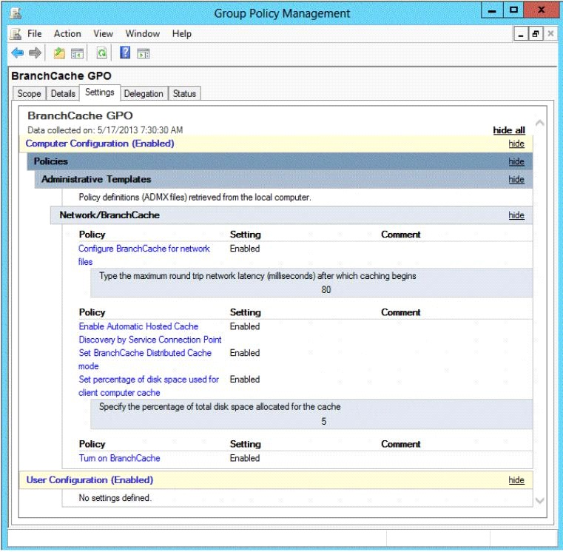Open the Help menu
This screenshot has height=552, width=563.
pyautogui.click(x=182, y=34)
